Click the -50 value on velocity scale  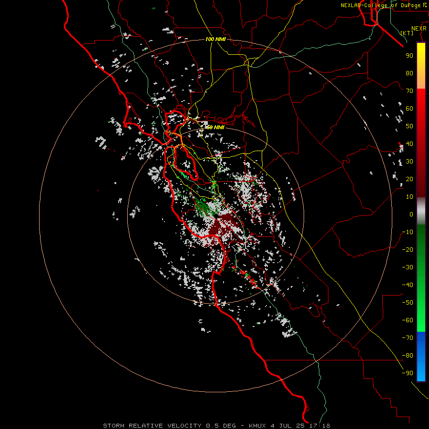tap(408, 303)
